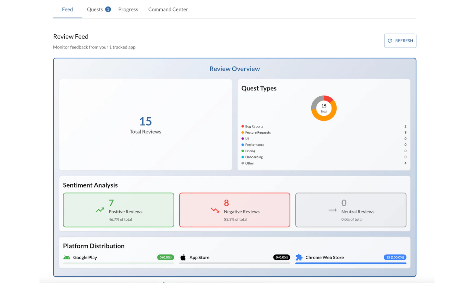
Task: Switch to the Feed tab
Action: click(67, 9)
